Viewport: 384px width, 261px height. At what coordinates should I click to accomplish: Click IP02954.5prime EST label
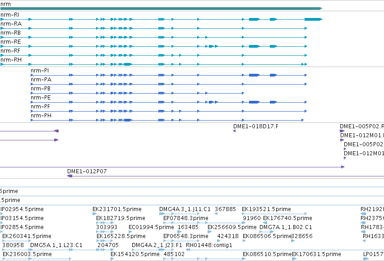click(x=22, y=209)
